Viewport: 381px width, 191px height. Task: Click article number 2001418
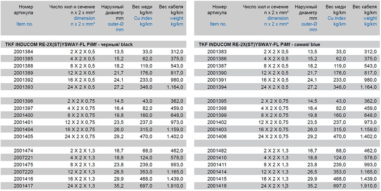[217, 186]
